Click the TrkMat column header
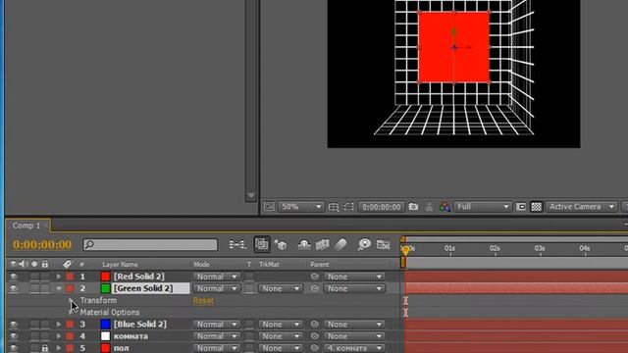This screenshot has width=628, height=353. tap(269, 264)
